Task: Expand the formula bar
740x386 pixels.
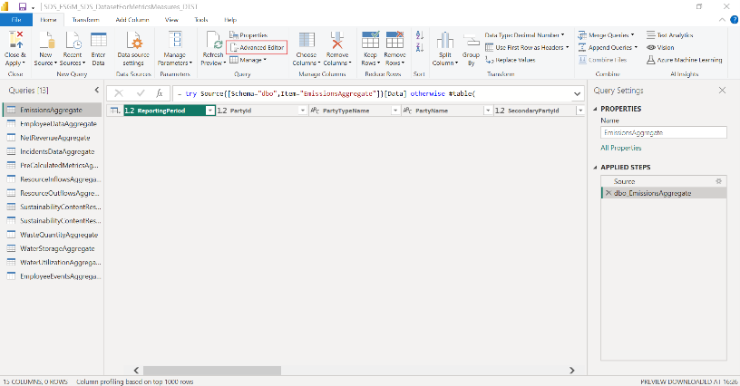Action: [577, 93]
